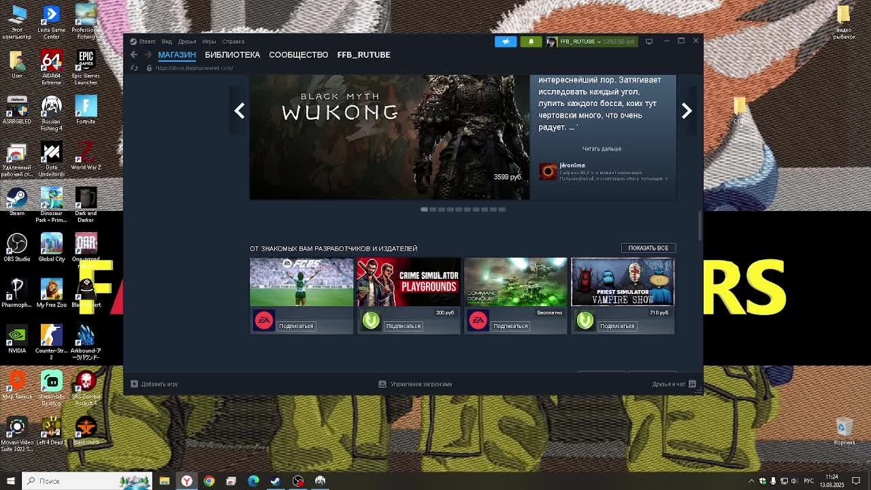
Task: Open Command & Conquer game thumbnail
Action: click(x=515, y=282)
